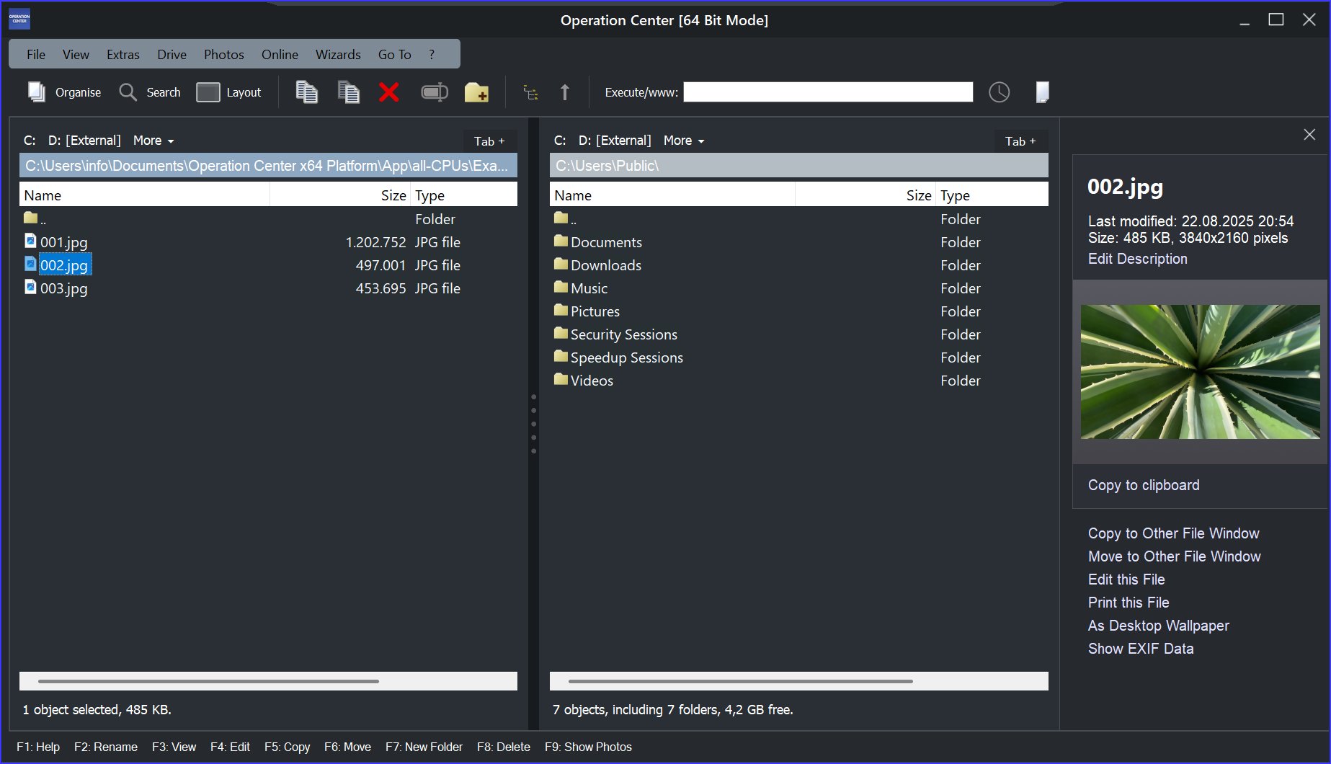Expand the More drives dropdown in left pane
This screenshot has height=764, width=1331.
[153, 141]
